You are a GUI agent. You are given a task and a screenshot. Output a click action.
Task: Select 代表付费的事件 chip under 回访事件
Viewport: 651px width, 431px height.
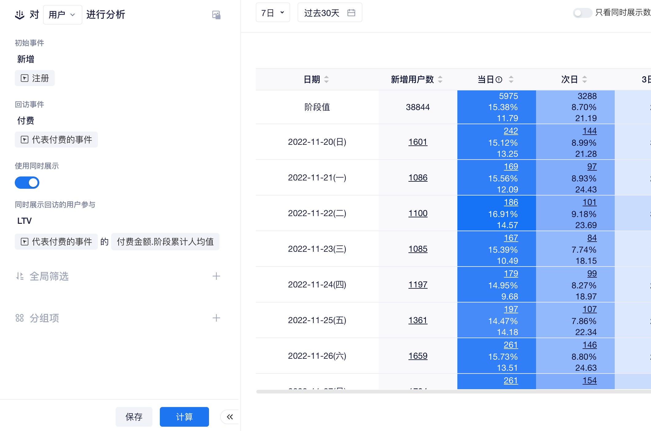[x=56, y=140]
